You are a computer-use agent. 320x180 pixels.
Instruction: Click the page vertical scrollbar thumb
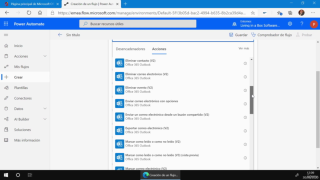coord(318,109)
